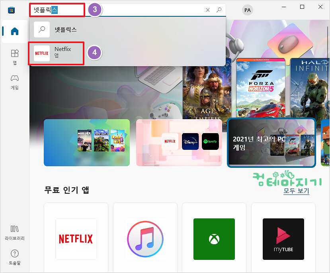Click Disney+ icon in streaming banner
Screen dimensions: 330x273
[x=190, y=141]
